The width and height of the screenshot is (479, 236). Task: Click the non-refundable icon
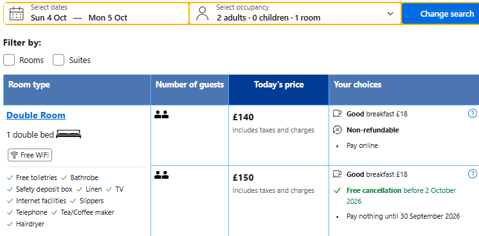337,130
